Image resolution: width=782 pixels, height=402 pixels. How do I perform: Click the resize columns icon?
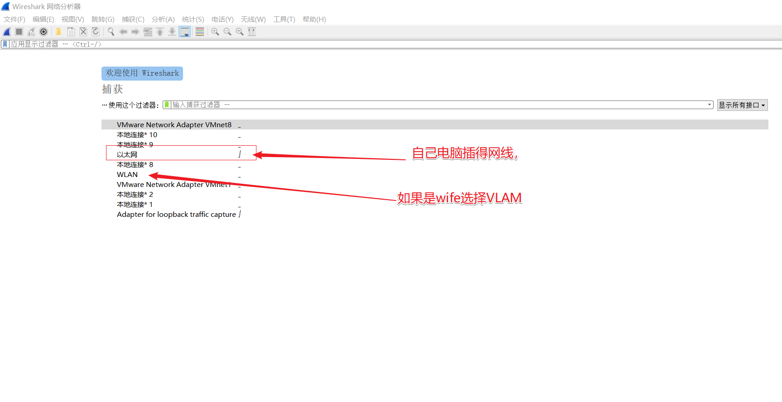[x=252, y=32]
